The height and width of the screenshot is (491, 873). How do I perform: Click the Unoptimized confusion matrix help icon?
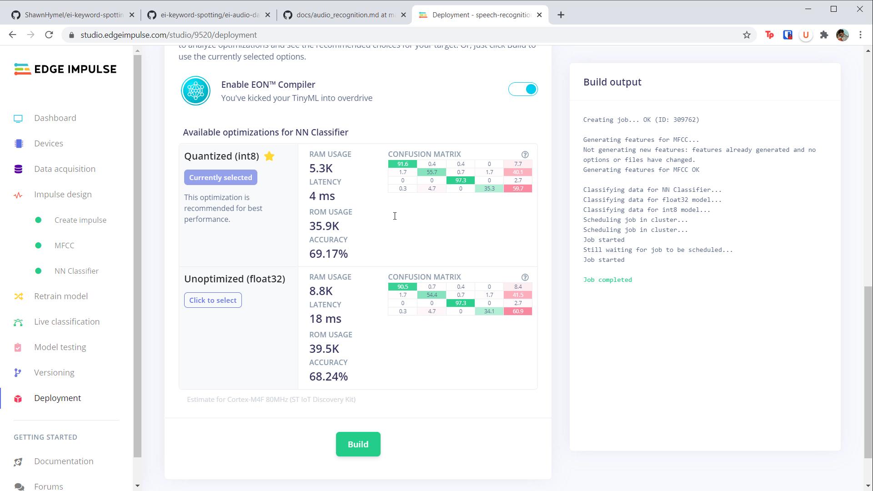click(x=525, y=277)
